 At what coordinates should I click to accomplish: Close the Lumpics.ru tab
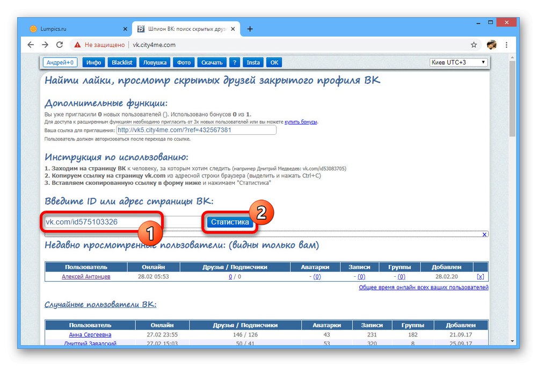[125, 29]
